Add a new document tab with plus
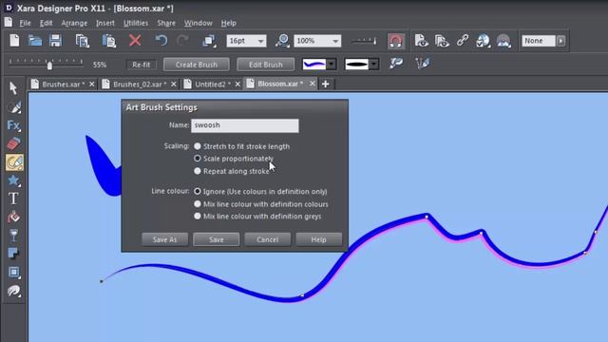This screenshot has height=342, width=608. tap(325, 85)
